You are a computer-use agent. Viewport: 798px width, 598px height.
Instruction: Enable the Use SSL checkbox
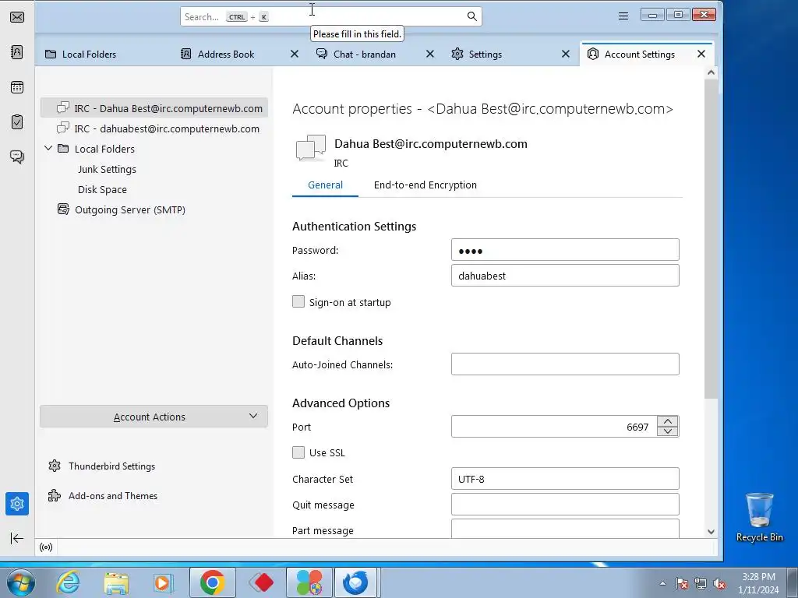[298, 452]
